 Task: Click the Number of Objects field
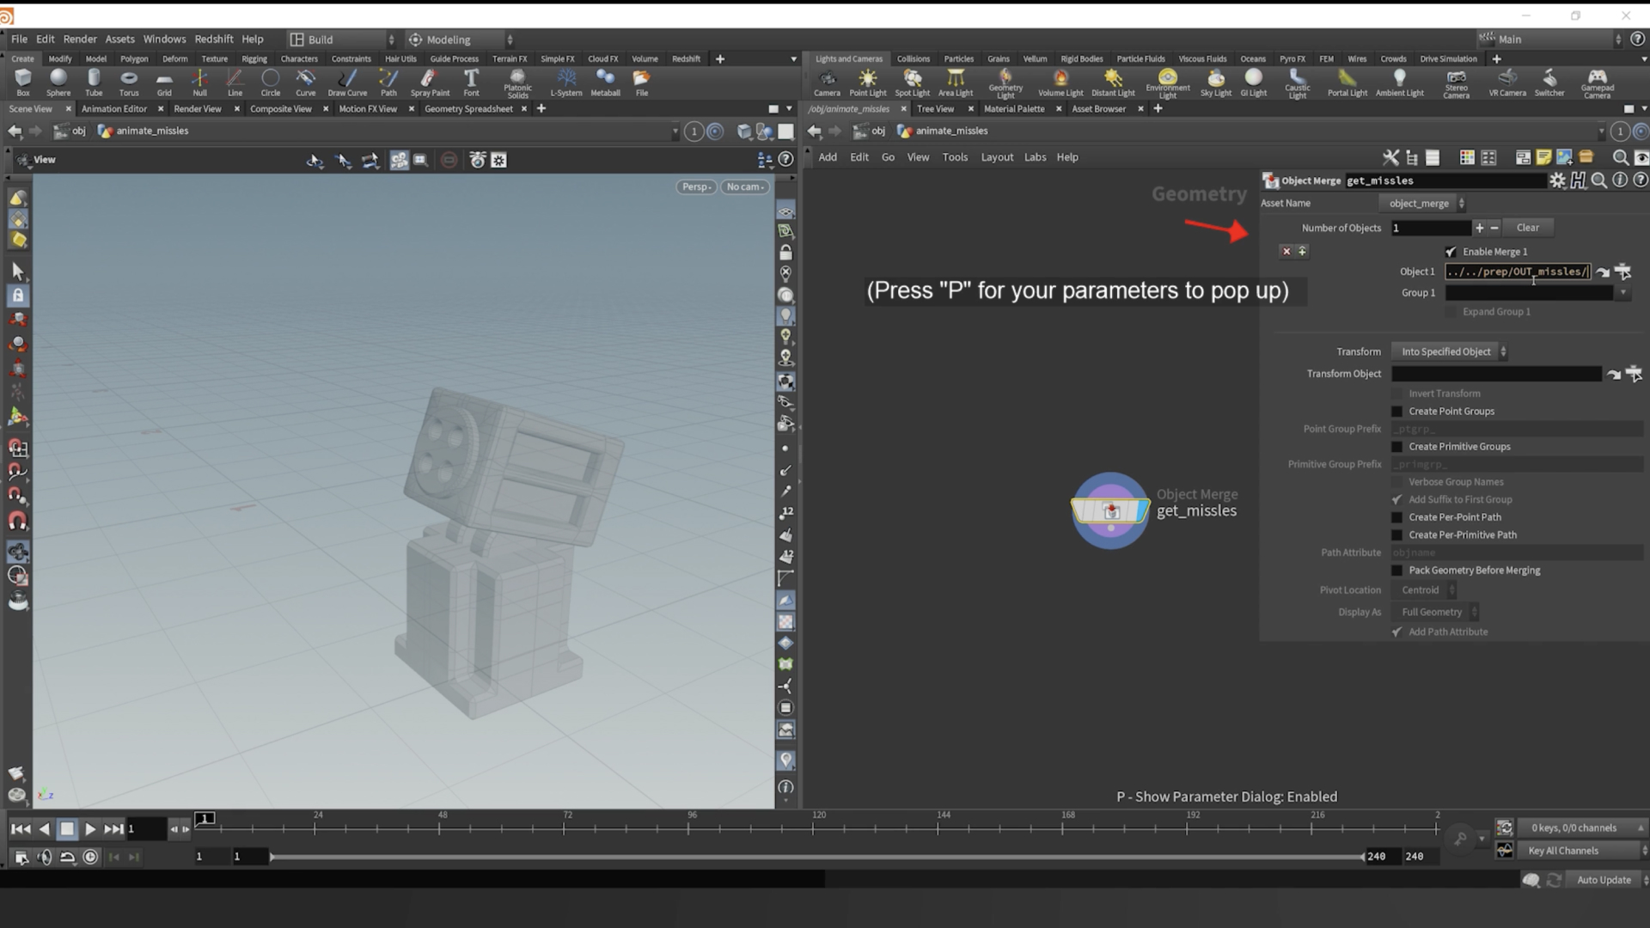click(1431, 228)
